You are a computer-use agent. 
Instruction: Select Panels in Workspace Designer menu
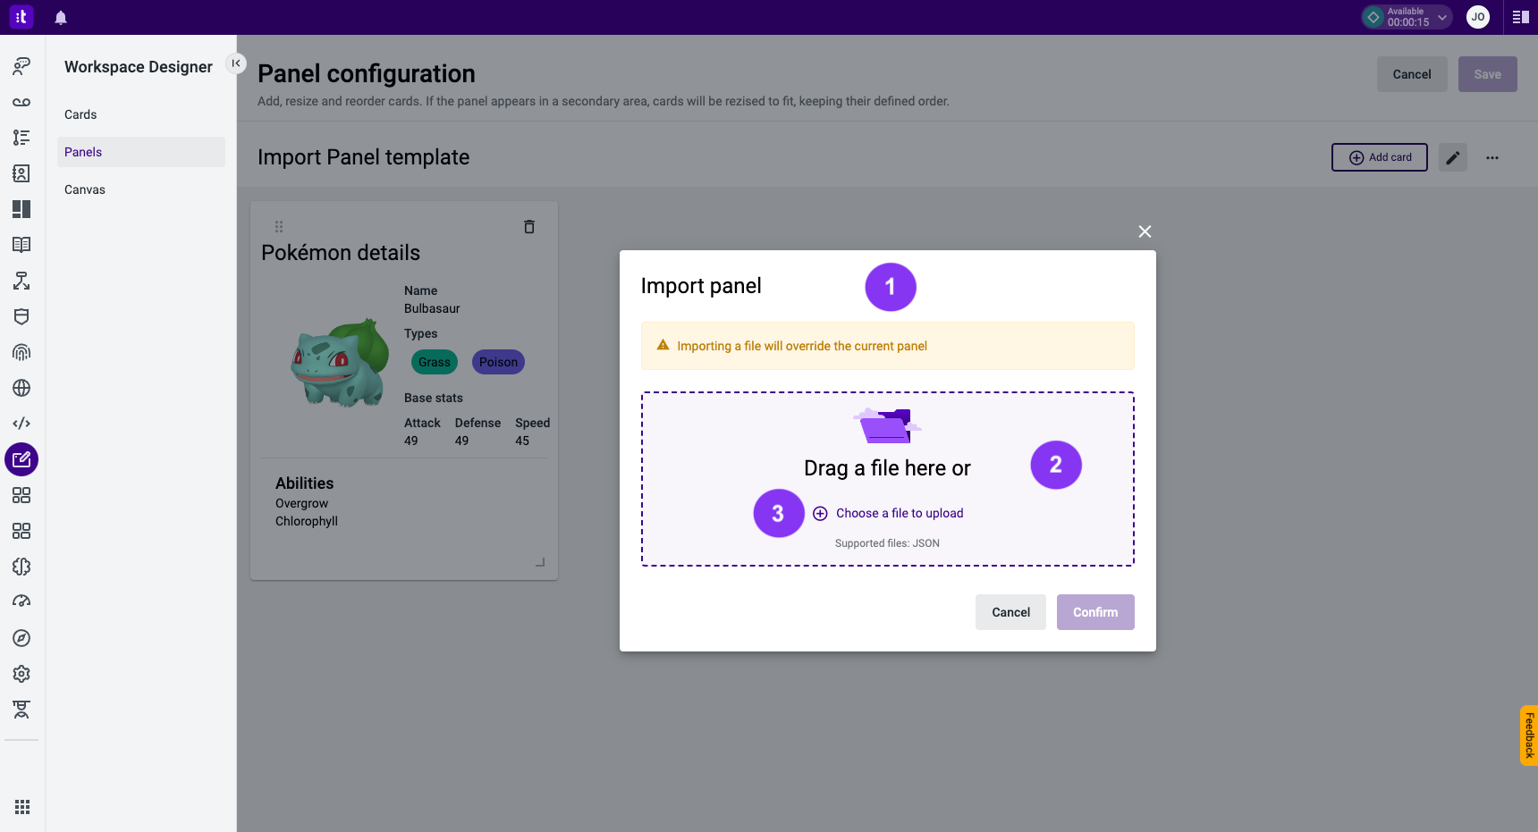coord(141,152)
